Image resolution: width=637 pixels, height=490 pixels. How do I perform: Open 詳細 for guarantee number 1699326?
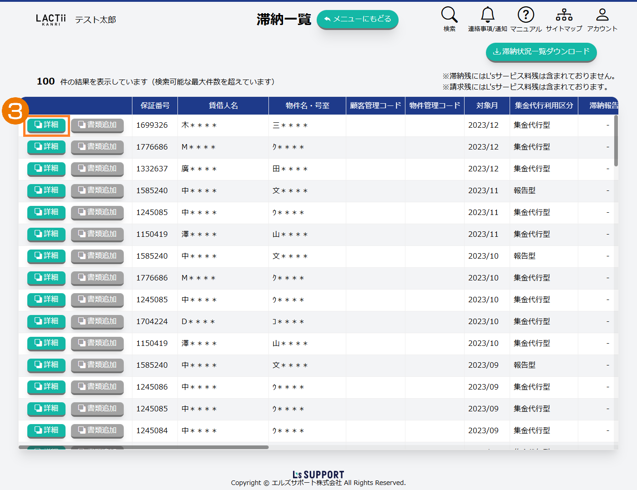[46, 125]
